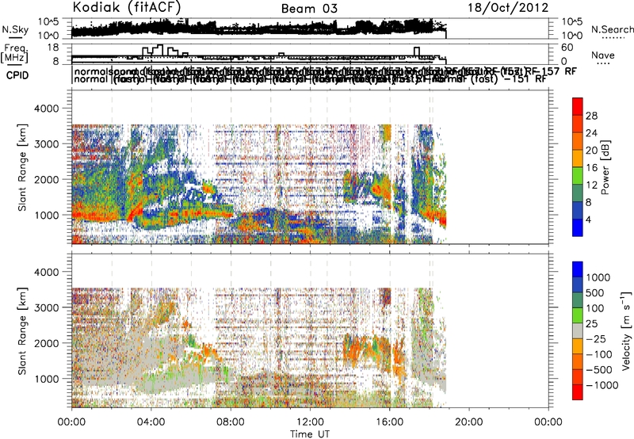Click the '16' tick on the Power colorbar
Screen dimensions: 634x439
[x=591, y=168]
